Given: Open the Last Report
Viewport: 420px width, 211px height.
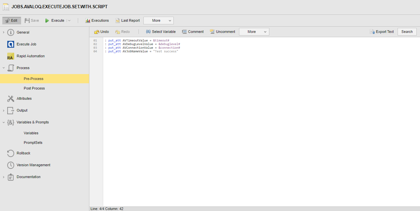Looking at the screenshot, I should [x=127, y=20].
